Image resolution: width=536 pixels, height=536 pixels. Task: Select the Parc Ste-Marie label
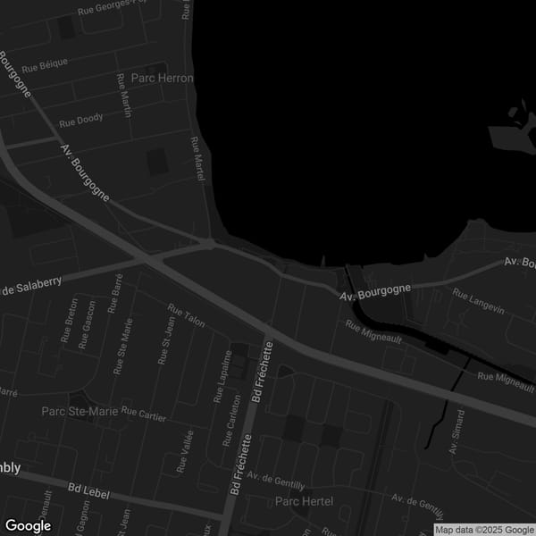[80, 411]
